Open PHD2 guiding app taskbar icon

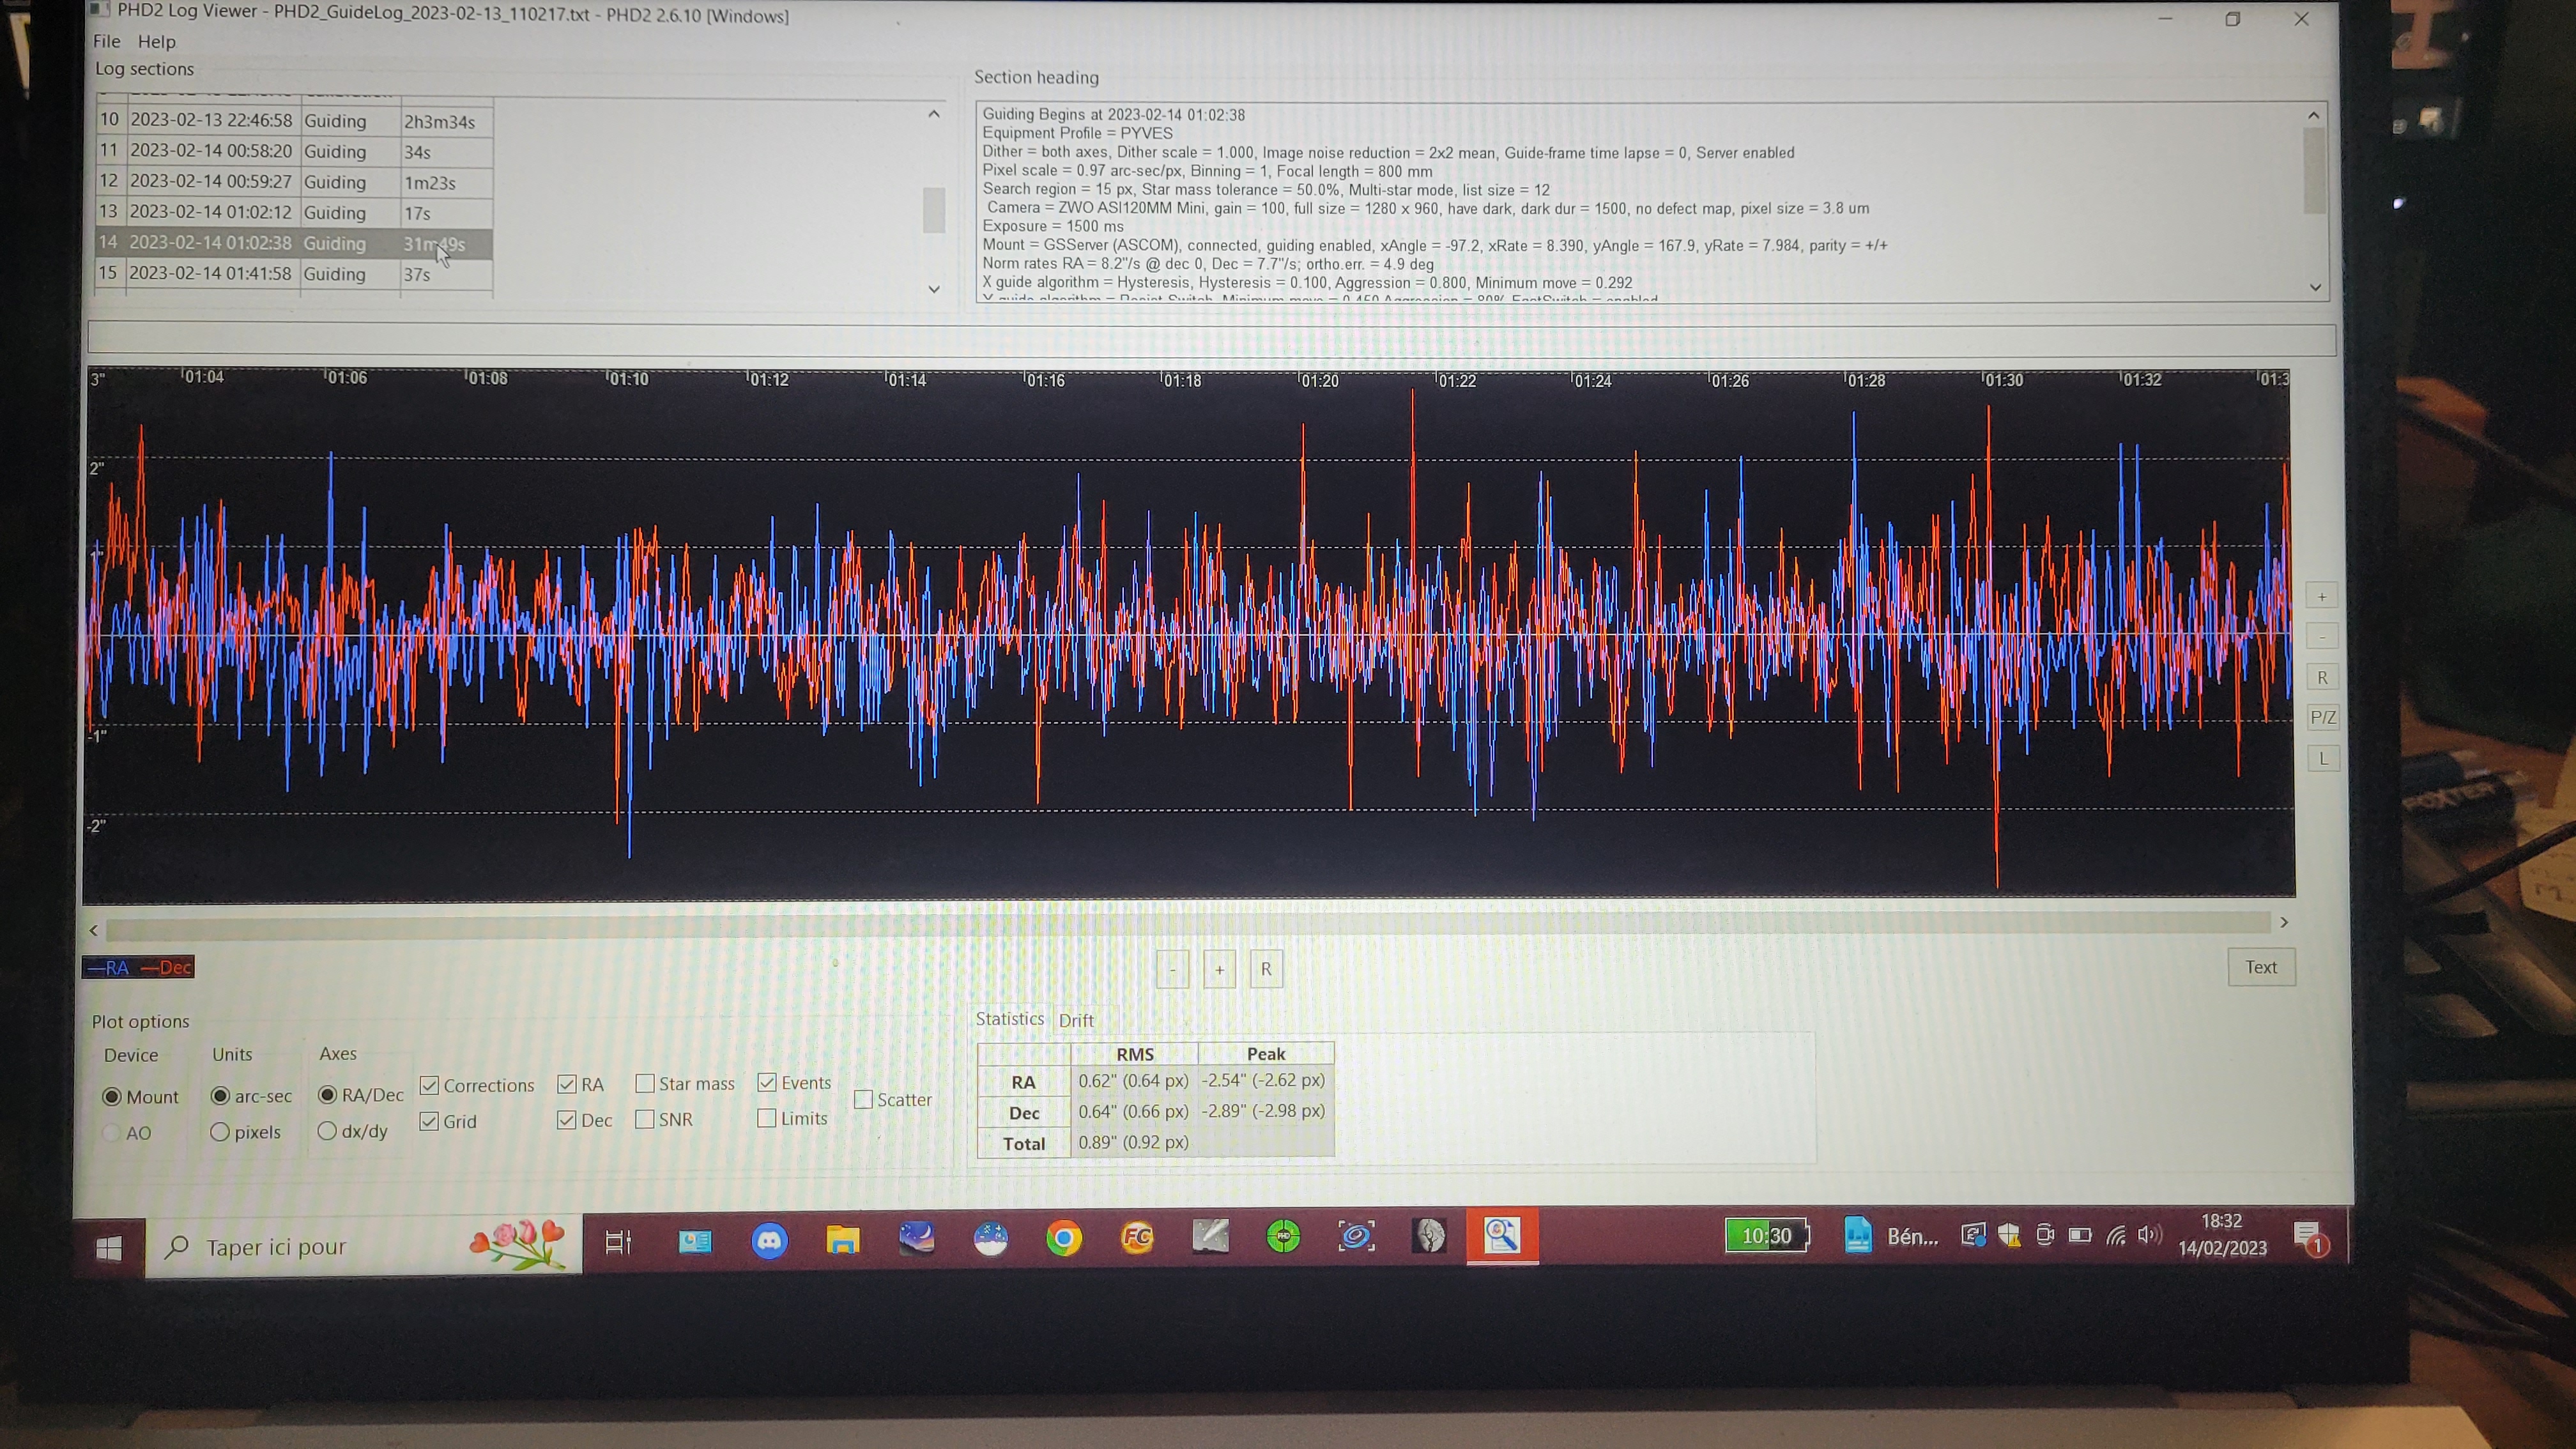pyautogui.click(x=1283, y=1237)
